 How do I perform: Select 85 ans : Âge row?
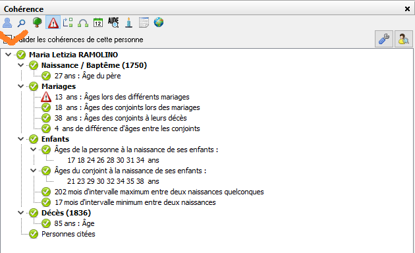pos(74,223)
